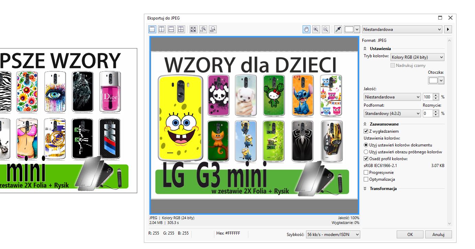
Task: Click the zoom to fit icon
Action: (193, 29)
